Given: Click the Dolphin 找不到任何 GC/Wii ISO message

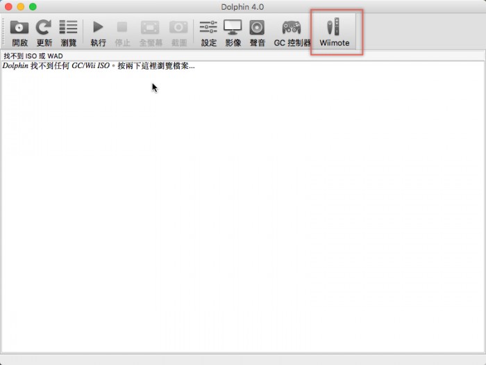Looking at the screenshot, I should click(99, 66).
